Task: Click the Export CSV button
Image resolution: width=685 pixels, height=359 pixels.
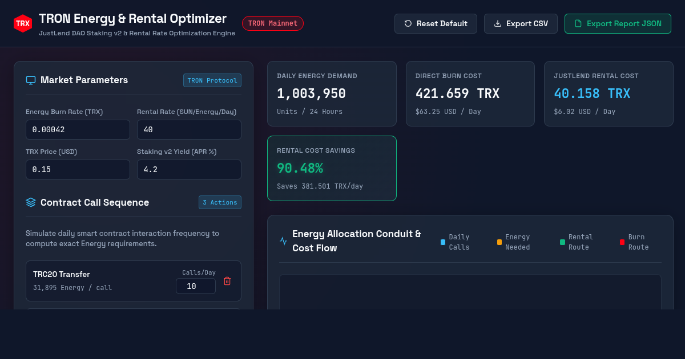Action: [x=521, y=23]
